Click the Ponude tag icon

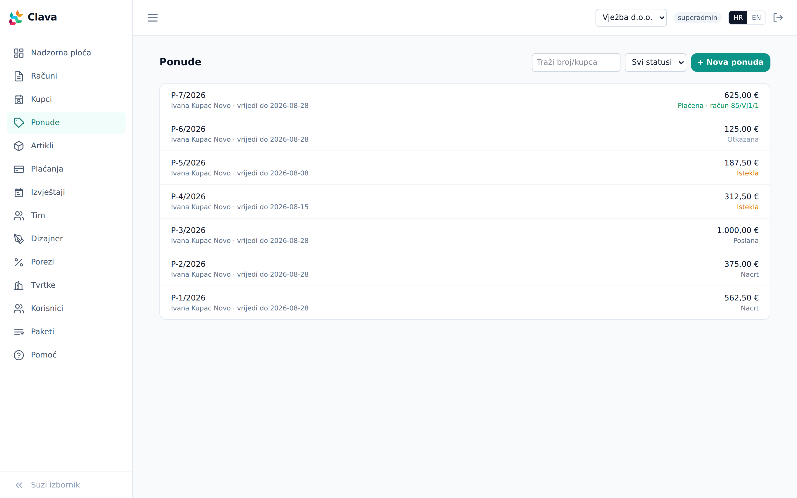tap(19, 123)
